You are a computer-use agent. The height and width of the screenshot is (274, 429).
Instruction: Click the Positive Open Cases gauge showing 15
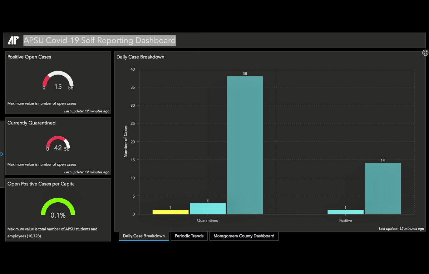pyautogui.click(x=58, y=81)
